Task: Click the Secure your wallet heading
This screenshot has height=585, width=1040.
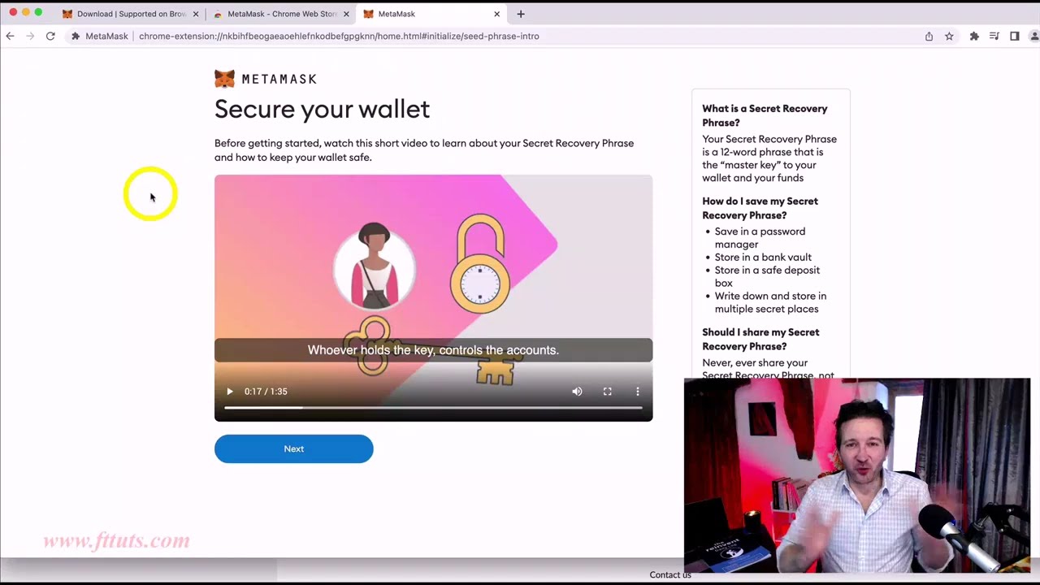Action: [322, 109]
